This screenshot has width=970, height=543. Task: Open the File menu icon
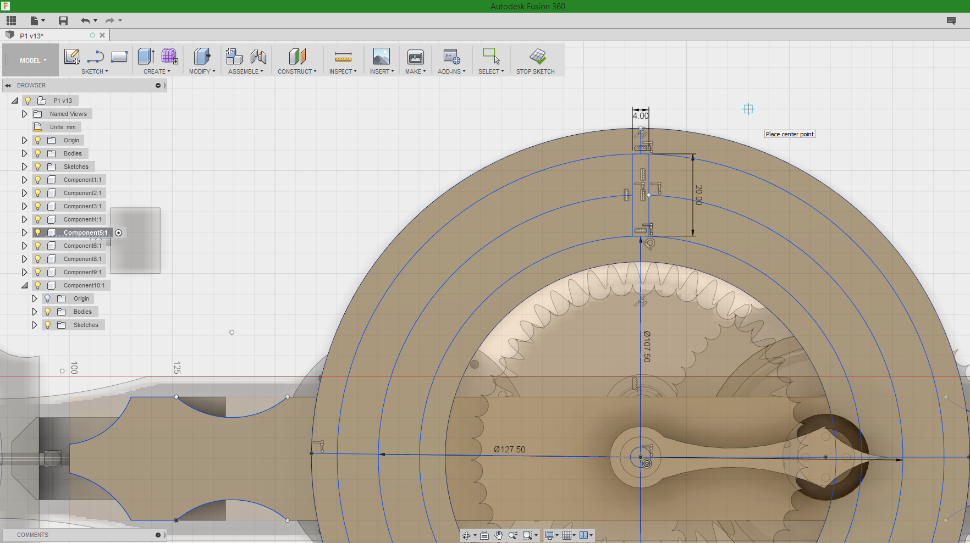point(35,21)
